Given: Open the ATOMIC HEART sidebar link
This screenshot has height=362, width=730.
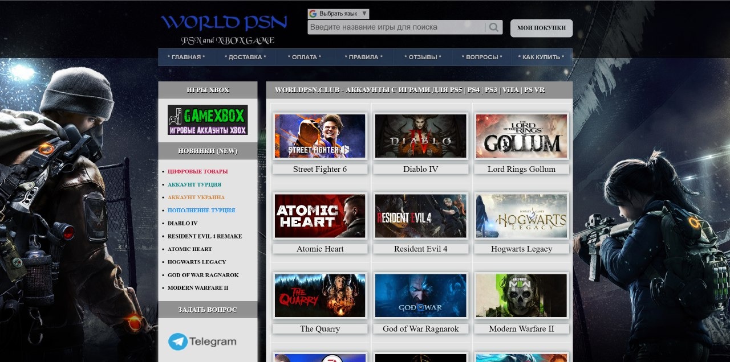Looking at the screenshot, I should (x=190, y=249).
